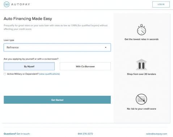Open the Loan type dropdown arrow
Screen dimensions: 173x137
[x=106, y=47]
